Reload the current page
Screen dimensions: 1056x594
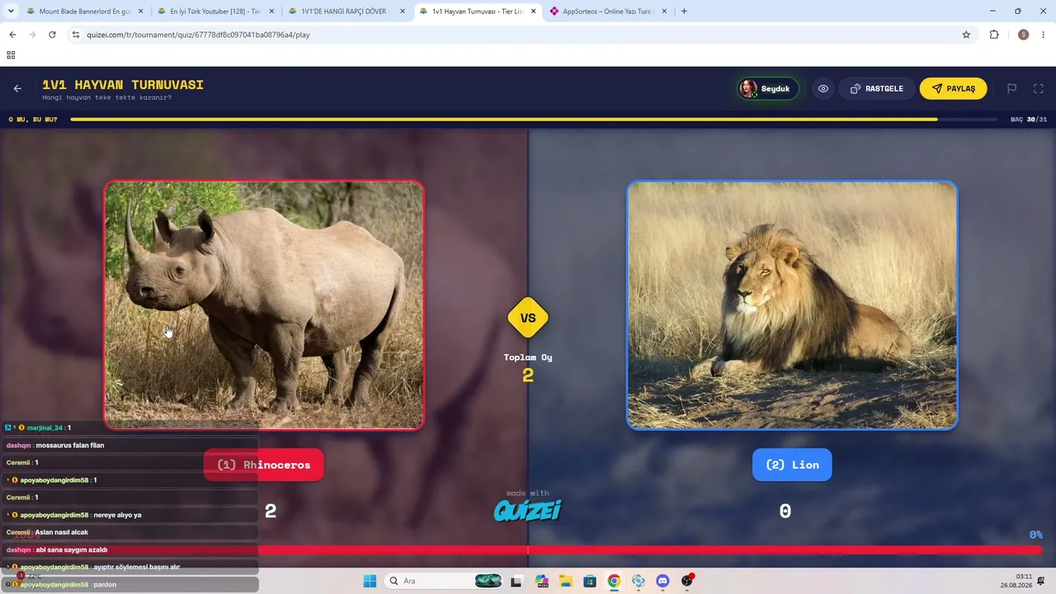(x=52, y=35)
